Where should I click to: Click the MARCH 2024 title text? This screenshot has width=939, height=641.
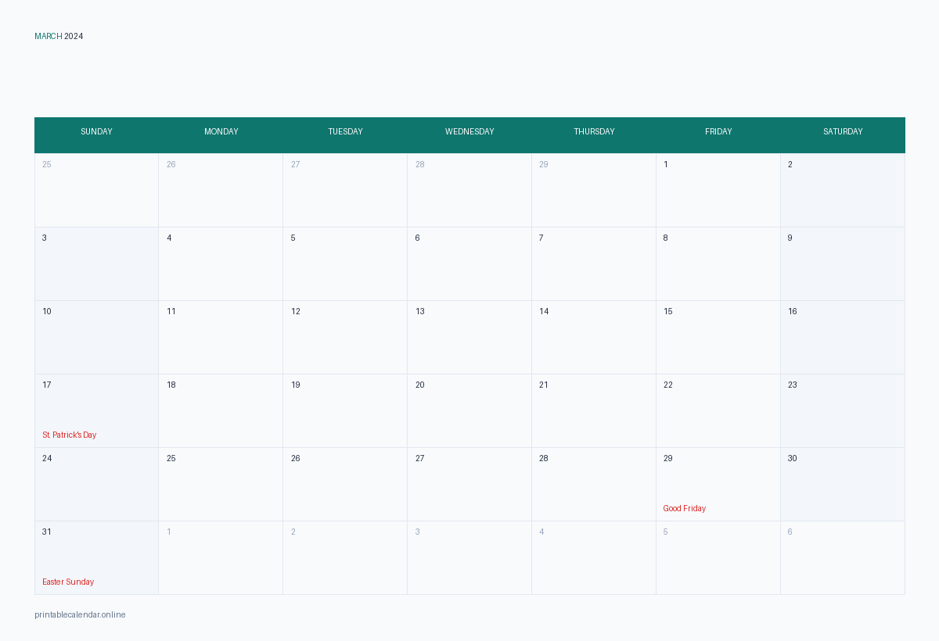tap(59, 37)
